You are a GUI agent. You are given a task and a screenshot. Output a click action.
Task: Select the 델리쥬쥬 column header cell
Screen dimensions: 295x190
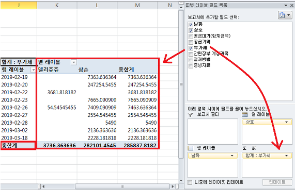point(57,70)
